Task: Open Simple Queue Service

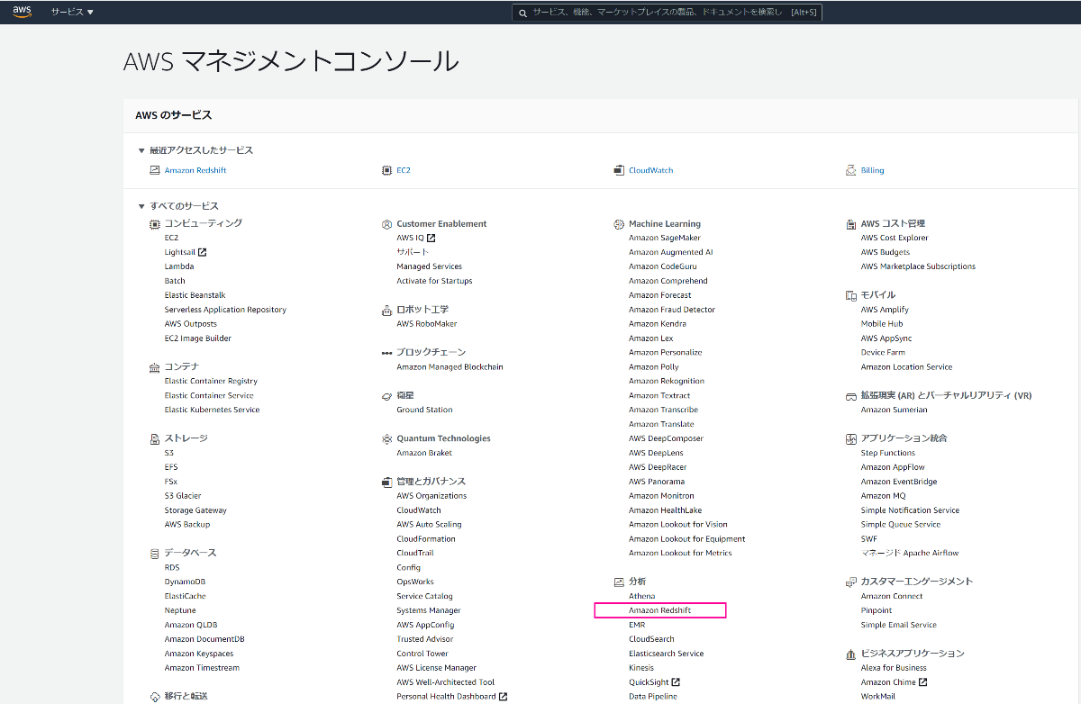Action: point(901,524)
